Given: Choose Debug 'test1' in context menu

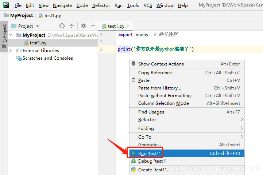Looking at the screenshot, I should click(187, 161).
